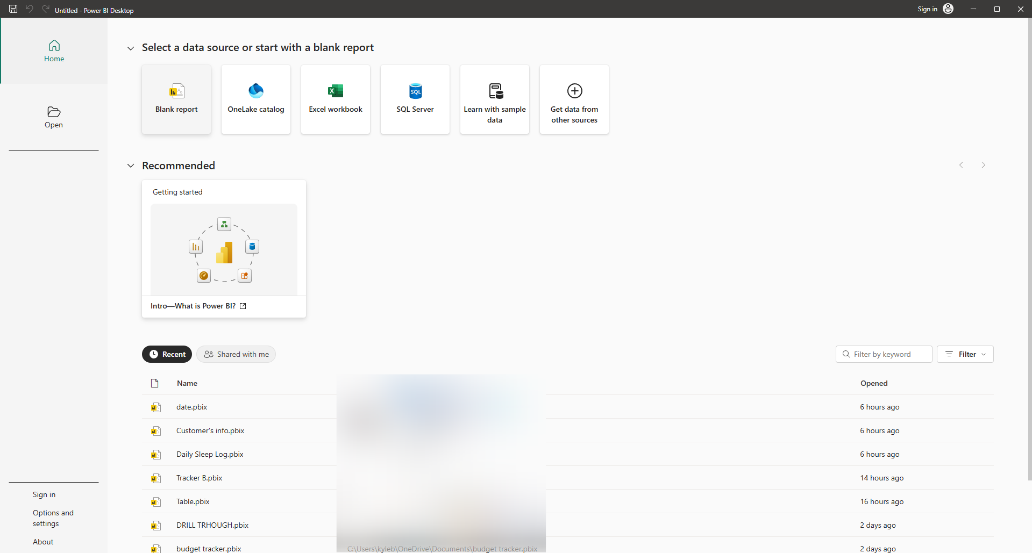
Task: Select the OneLake catalog data source
Action: pyautogui.click(x=256, y=99)
